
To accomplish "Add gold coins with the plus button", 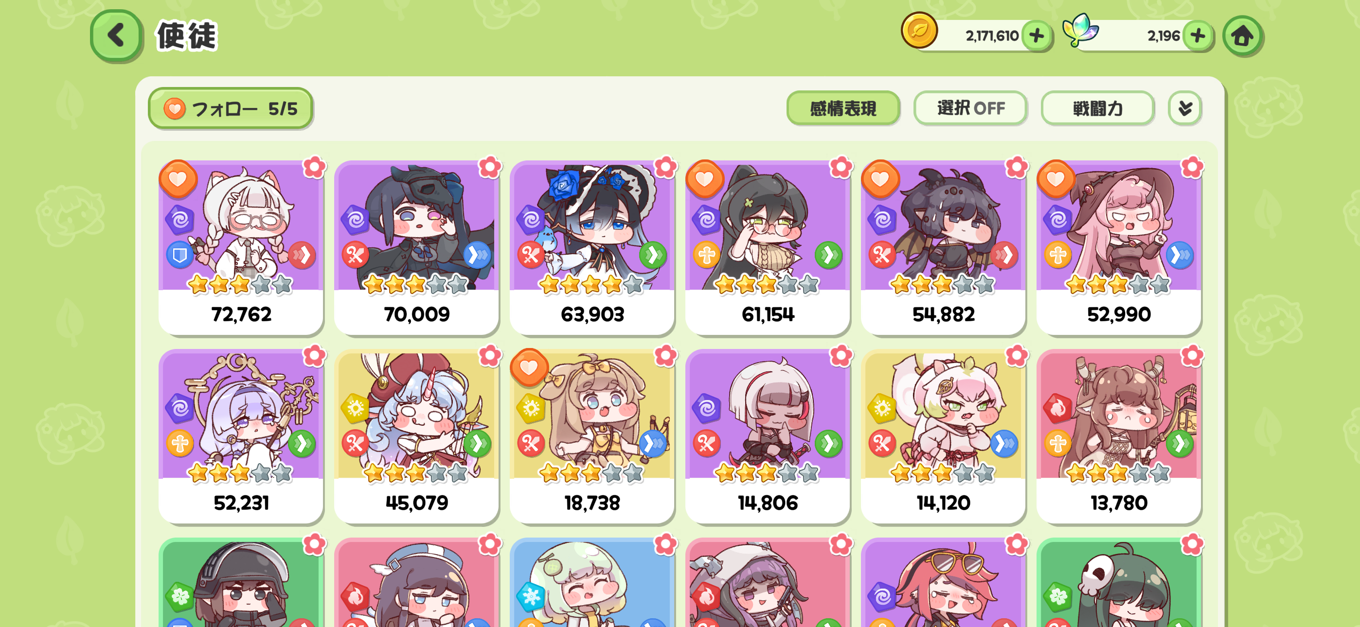I will coord(1037,36).
